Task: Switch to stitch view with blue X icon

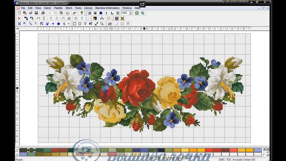Action: click(90, 13)
